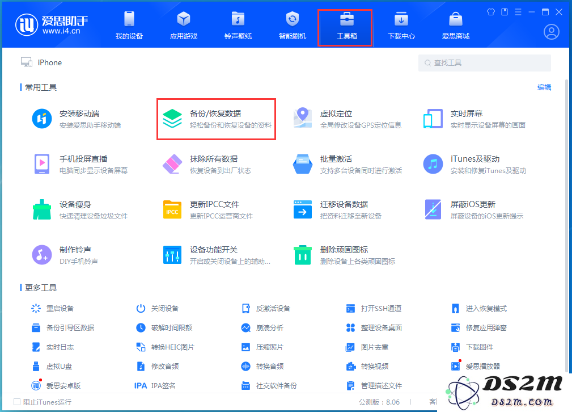The height and width of the screenshot is (412, 572).
Task: Go to 下载中心 tab
Action: pyautogui.click(x=401, y=26)
